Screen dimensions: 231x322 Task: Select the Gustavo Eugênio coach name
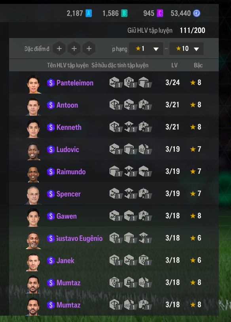(79, 238)
